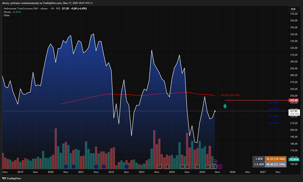Click the 1.5 ATR label cell

(259, 164)
